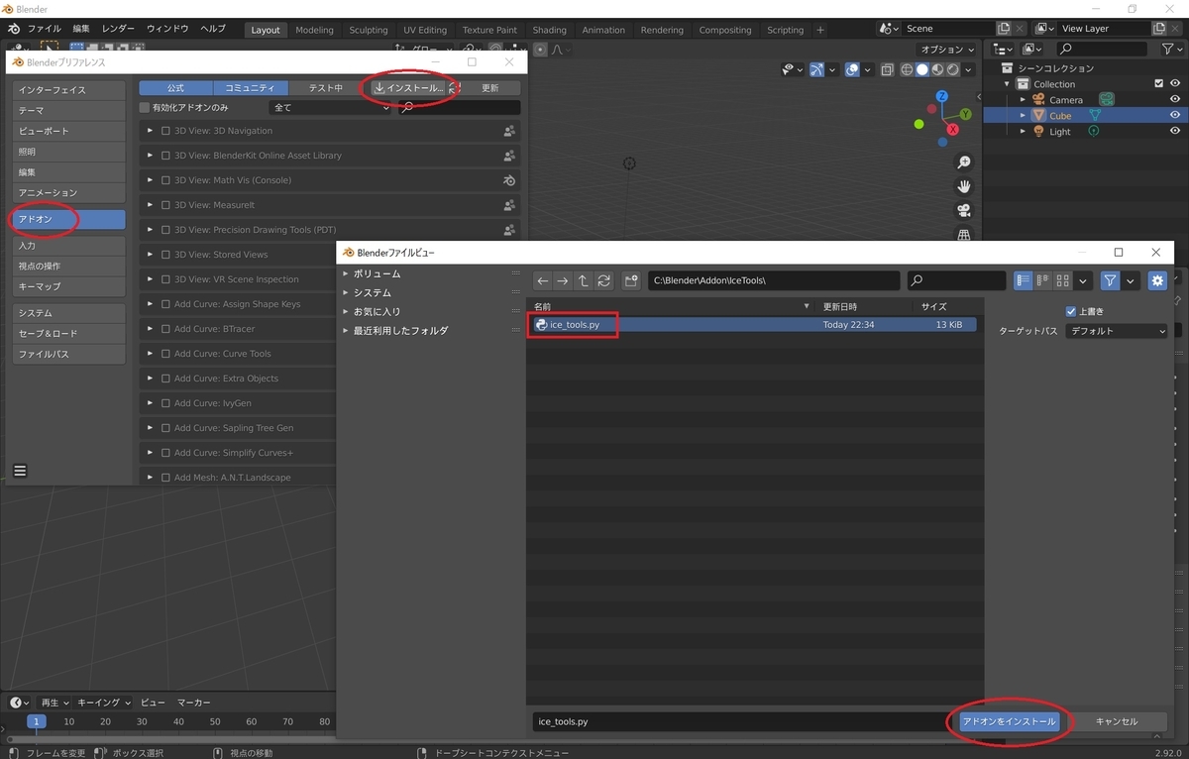Open the ターゲットパス dropdown

(1117, 331)
